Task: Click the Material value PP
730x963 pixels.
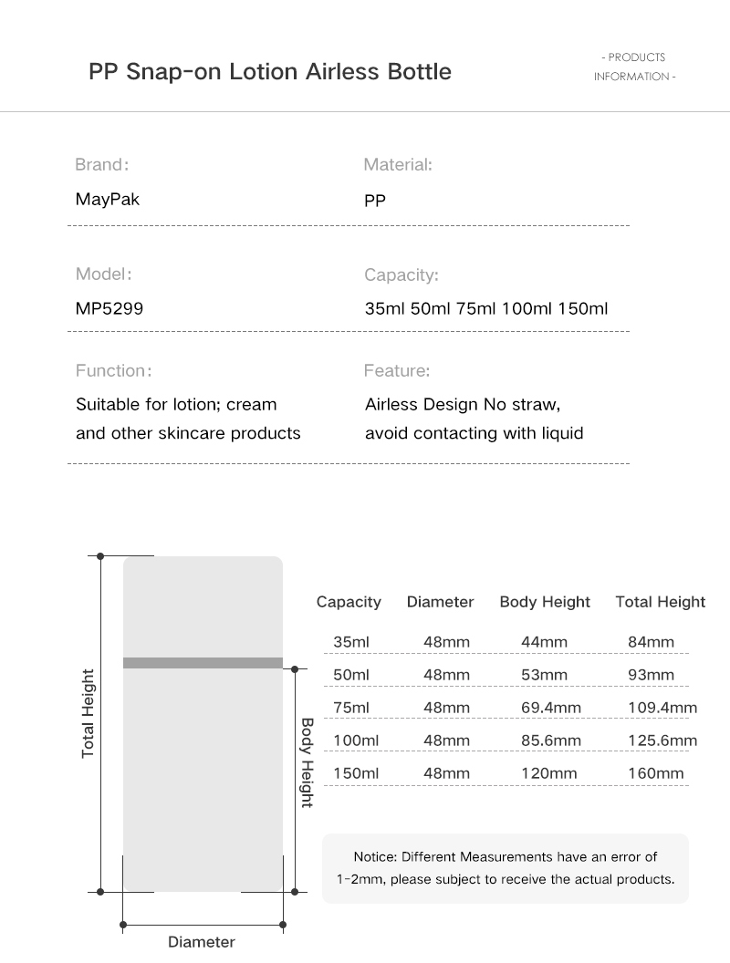Action: [x=375, y=201]
